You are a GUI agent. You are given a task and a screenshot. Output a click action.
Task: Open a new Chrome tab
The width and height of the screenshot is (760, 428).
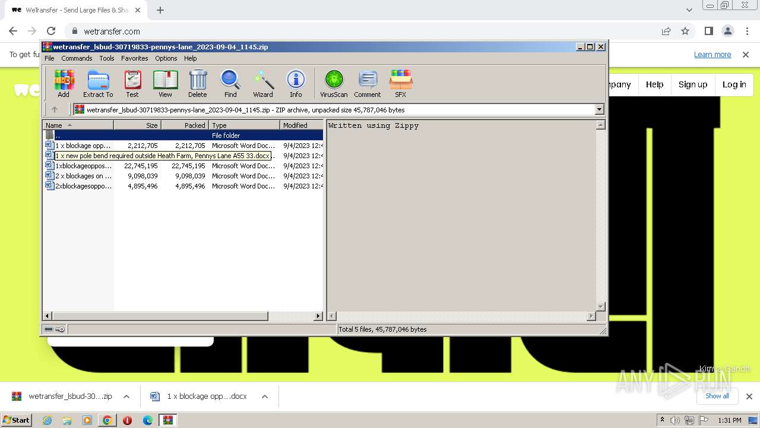click(160, 10)
